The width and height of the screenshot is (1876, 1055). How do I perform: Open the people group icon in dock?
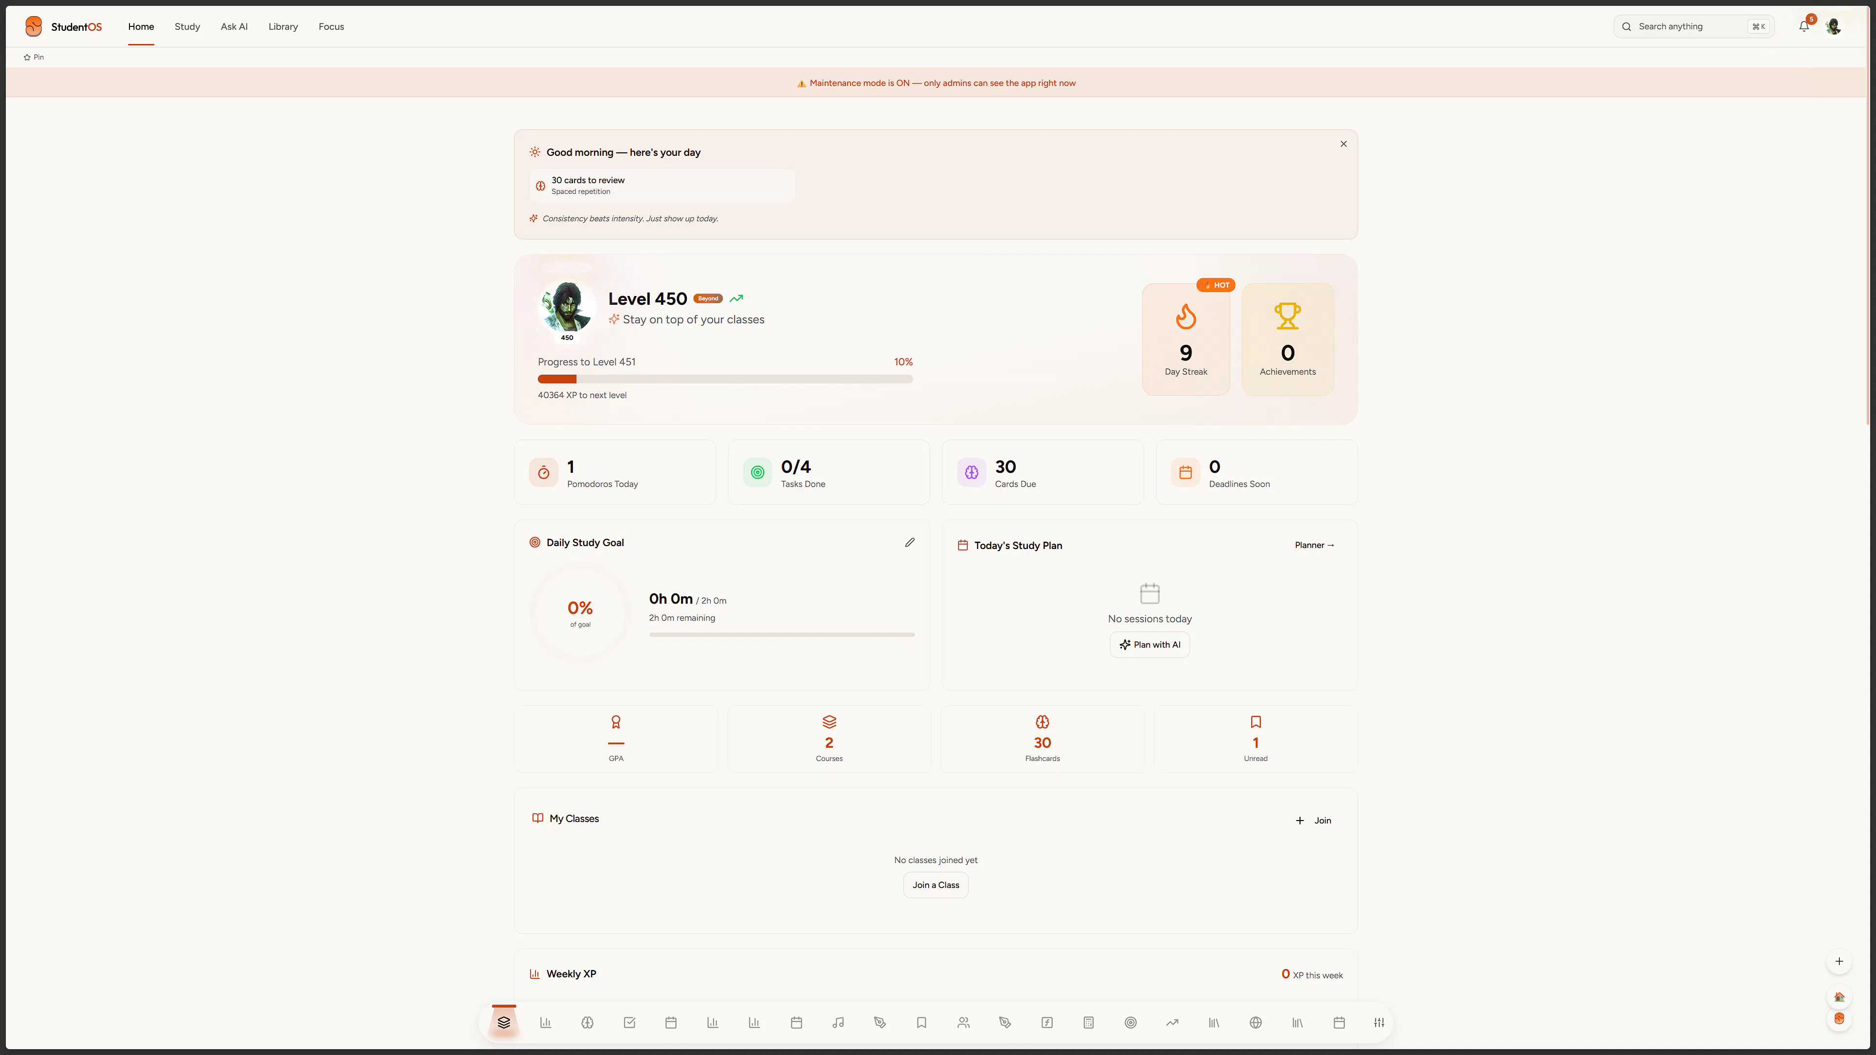tap(963, 1022)
